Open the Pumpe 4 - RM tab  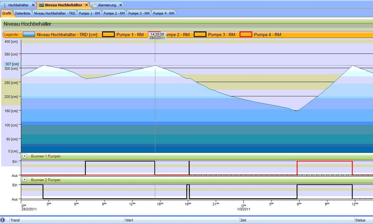[x=164, y=13]
